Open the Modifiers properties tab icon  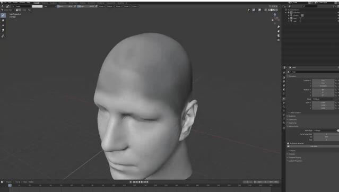pyautogui.click(x=284, y=103)
